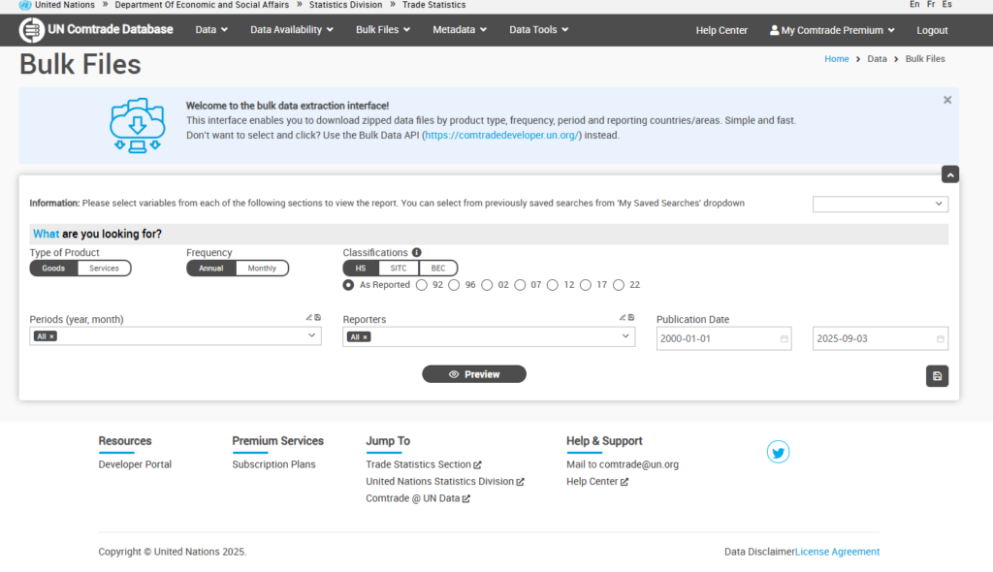Close the welcome information banner

(x=947, y=100)
